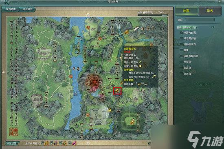224x149 pixels.
Task: Enable the 马匹与饲料商 checkbox
Action: point(182,56)
